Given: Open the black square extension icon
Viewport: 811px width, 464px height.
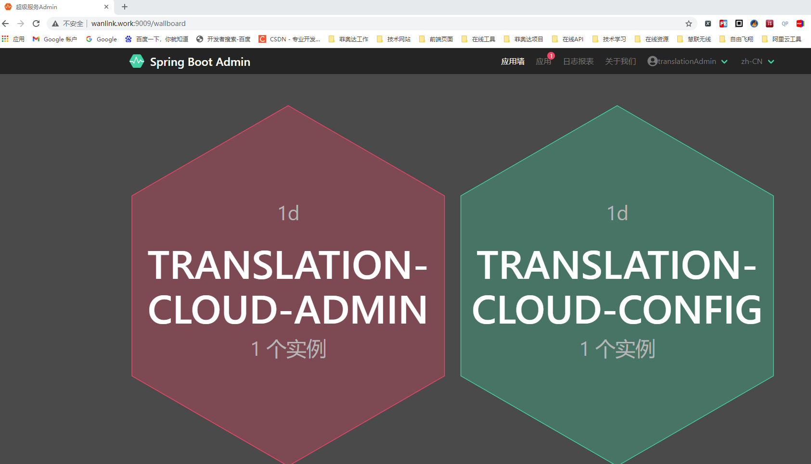Looking at the screenshot, I should click(739, 24).
